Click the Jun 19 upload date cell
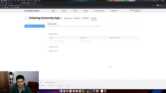This screenshot has height=93, width=166. [87, 41]
